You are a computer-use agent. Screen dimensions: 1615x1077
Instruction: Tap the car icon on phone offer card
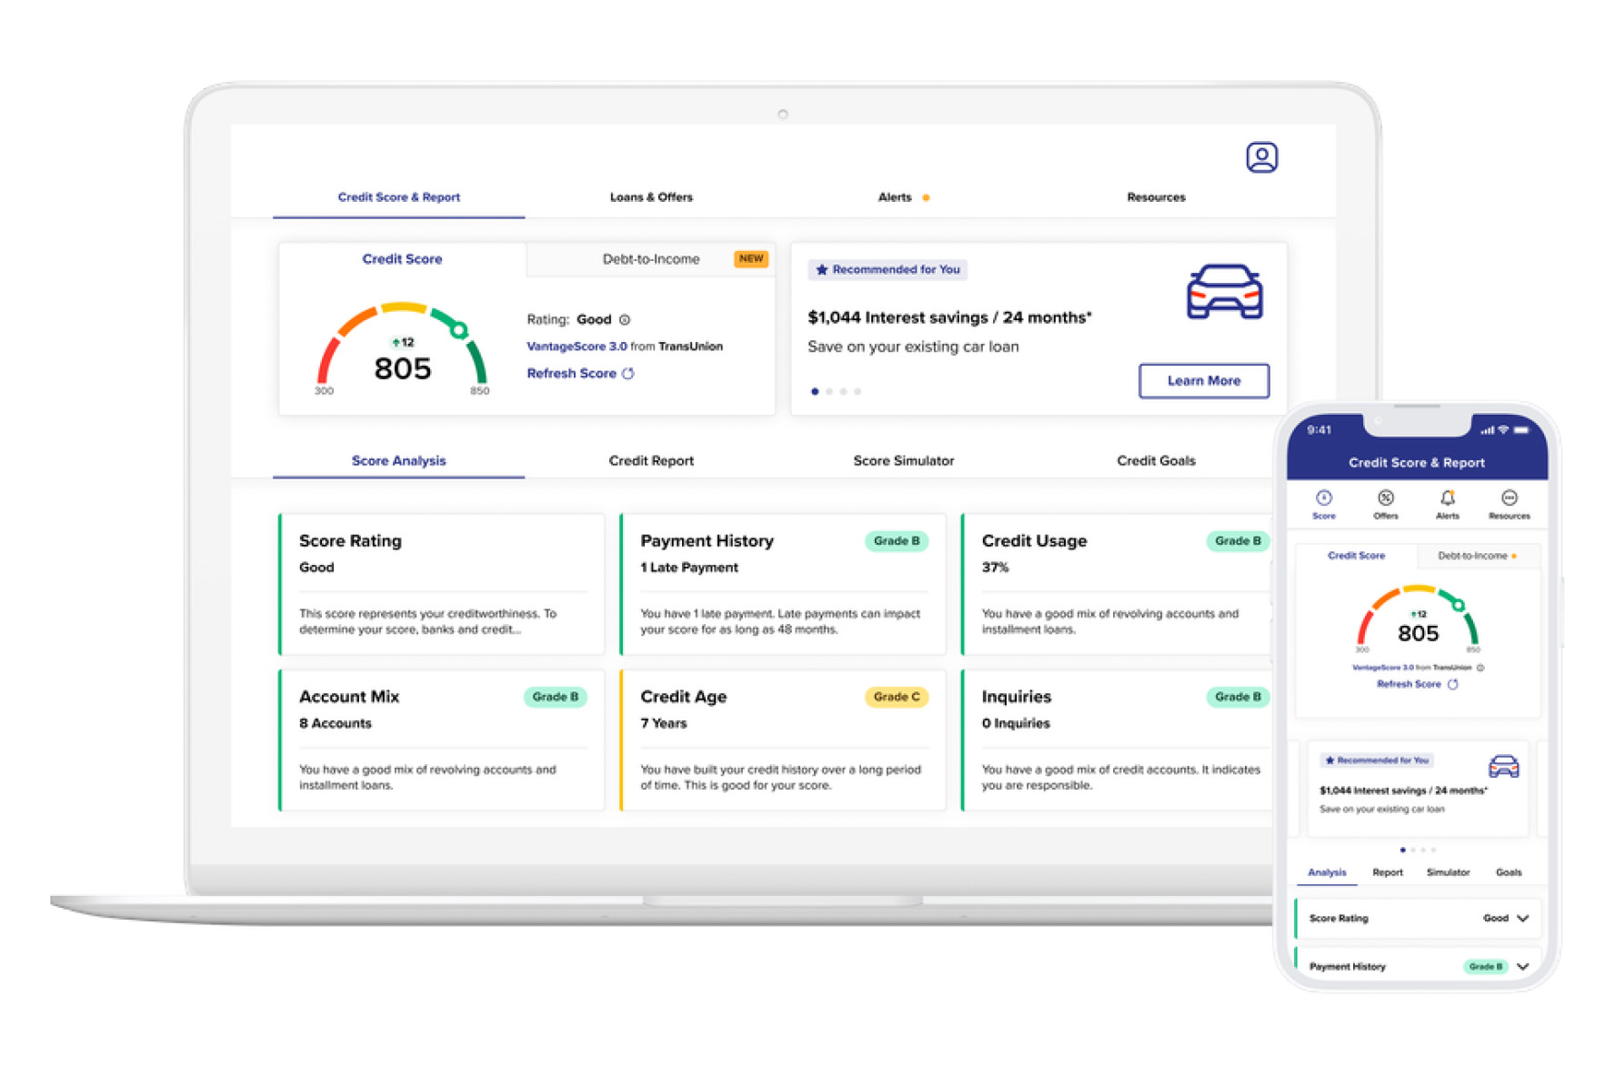pyautogui.click(x=1503, y=766)
